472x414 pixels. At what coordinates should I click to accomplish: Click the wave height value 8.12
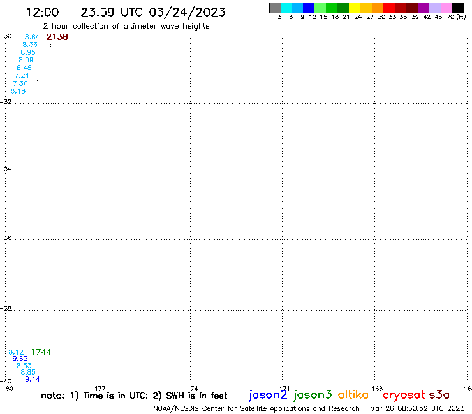pyautogui.click(x=16, y=352)
